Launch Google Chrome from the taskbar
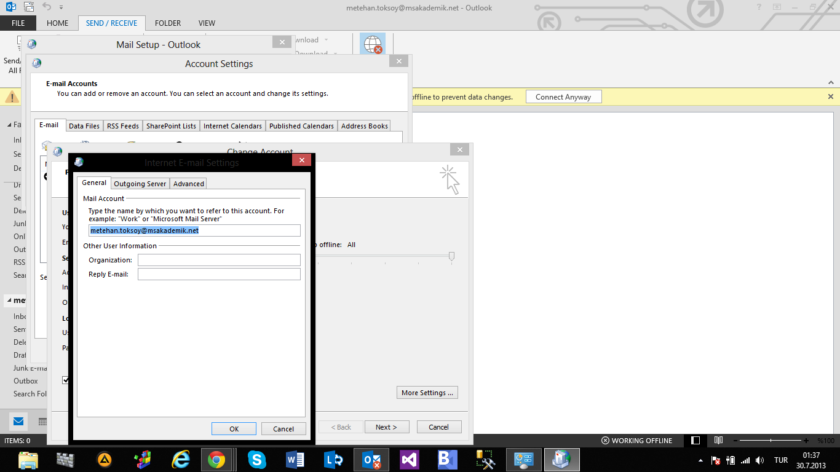Image resolution: width=840 pixels, height=472 pixels. (x=216, y=460)
